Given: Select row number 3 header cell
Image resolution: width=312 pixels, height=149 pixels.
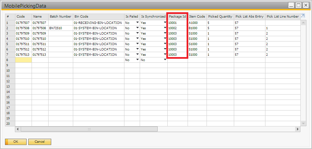Looking at the screenshot, I should [10, 34].
